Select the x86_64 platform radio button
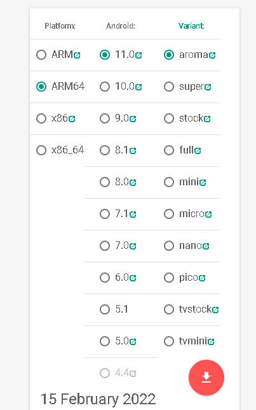 click(x=41, y=150)
